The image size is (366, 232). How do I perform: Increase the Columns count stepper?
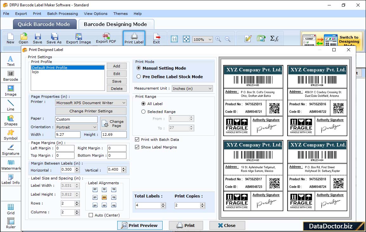[77, 211]
